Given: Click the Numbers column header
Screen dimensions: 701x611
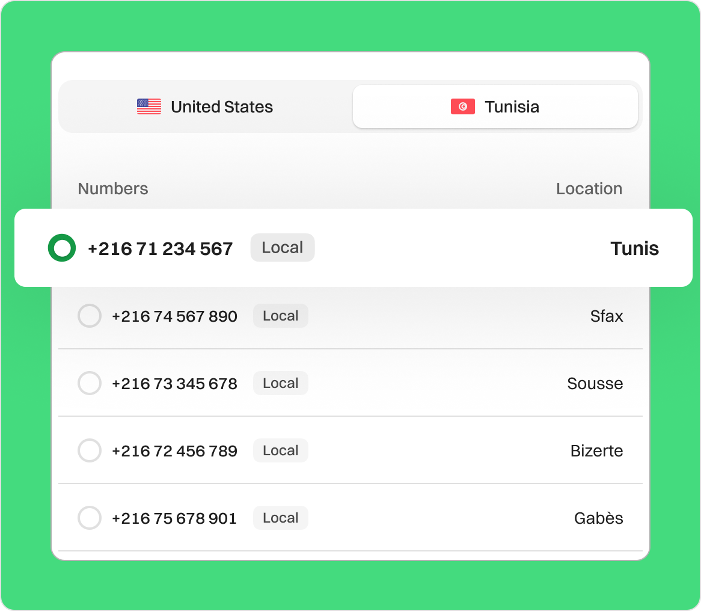Looking at the screenshot, I should tap(113, 189).
